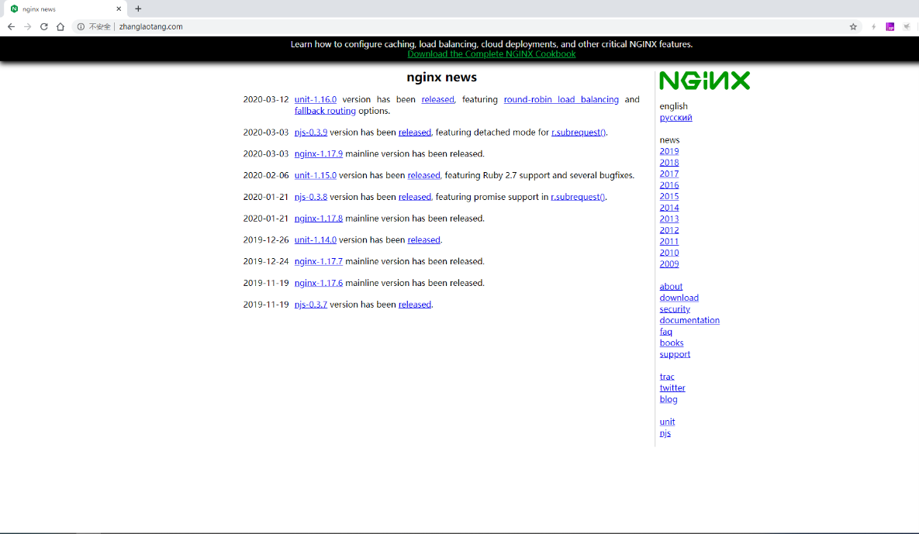
Task: Open 2011 news archive
Action: coord(669,241)
